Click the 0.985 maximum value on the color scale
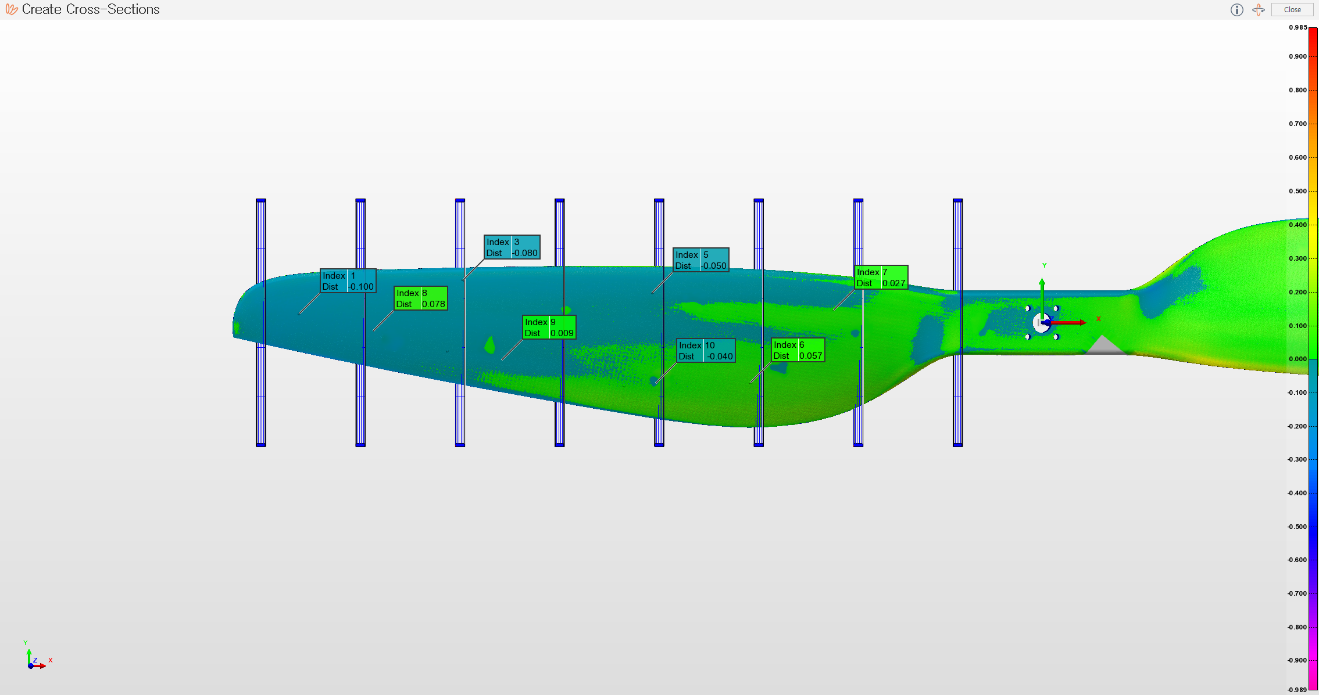 tap(1297, 27)
